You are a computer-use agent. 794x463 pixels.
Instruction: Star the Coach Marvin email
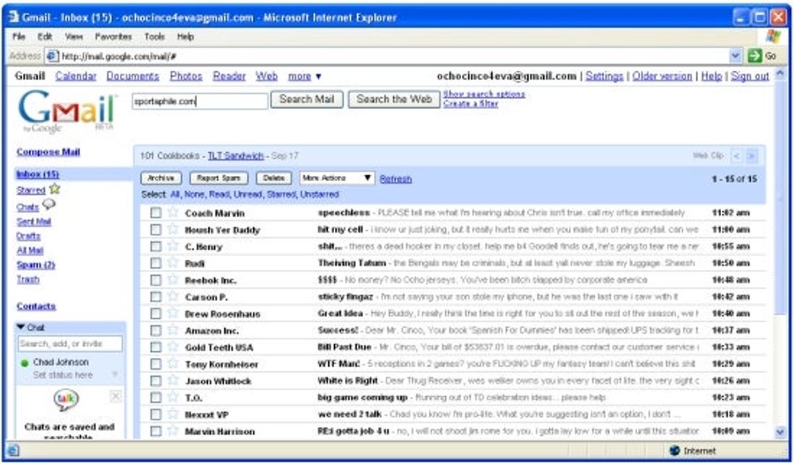(173, 212)
